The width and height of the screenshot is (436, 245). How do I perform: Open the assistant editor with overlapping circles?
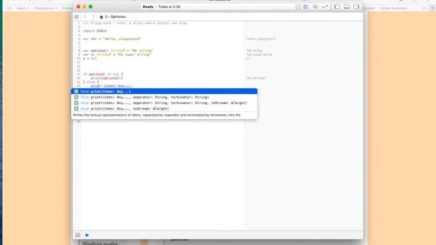315,7
